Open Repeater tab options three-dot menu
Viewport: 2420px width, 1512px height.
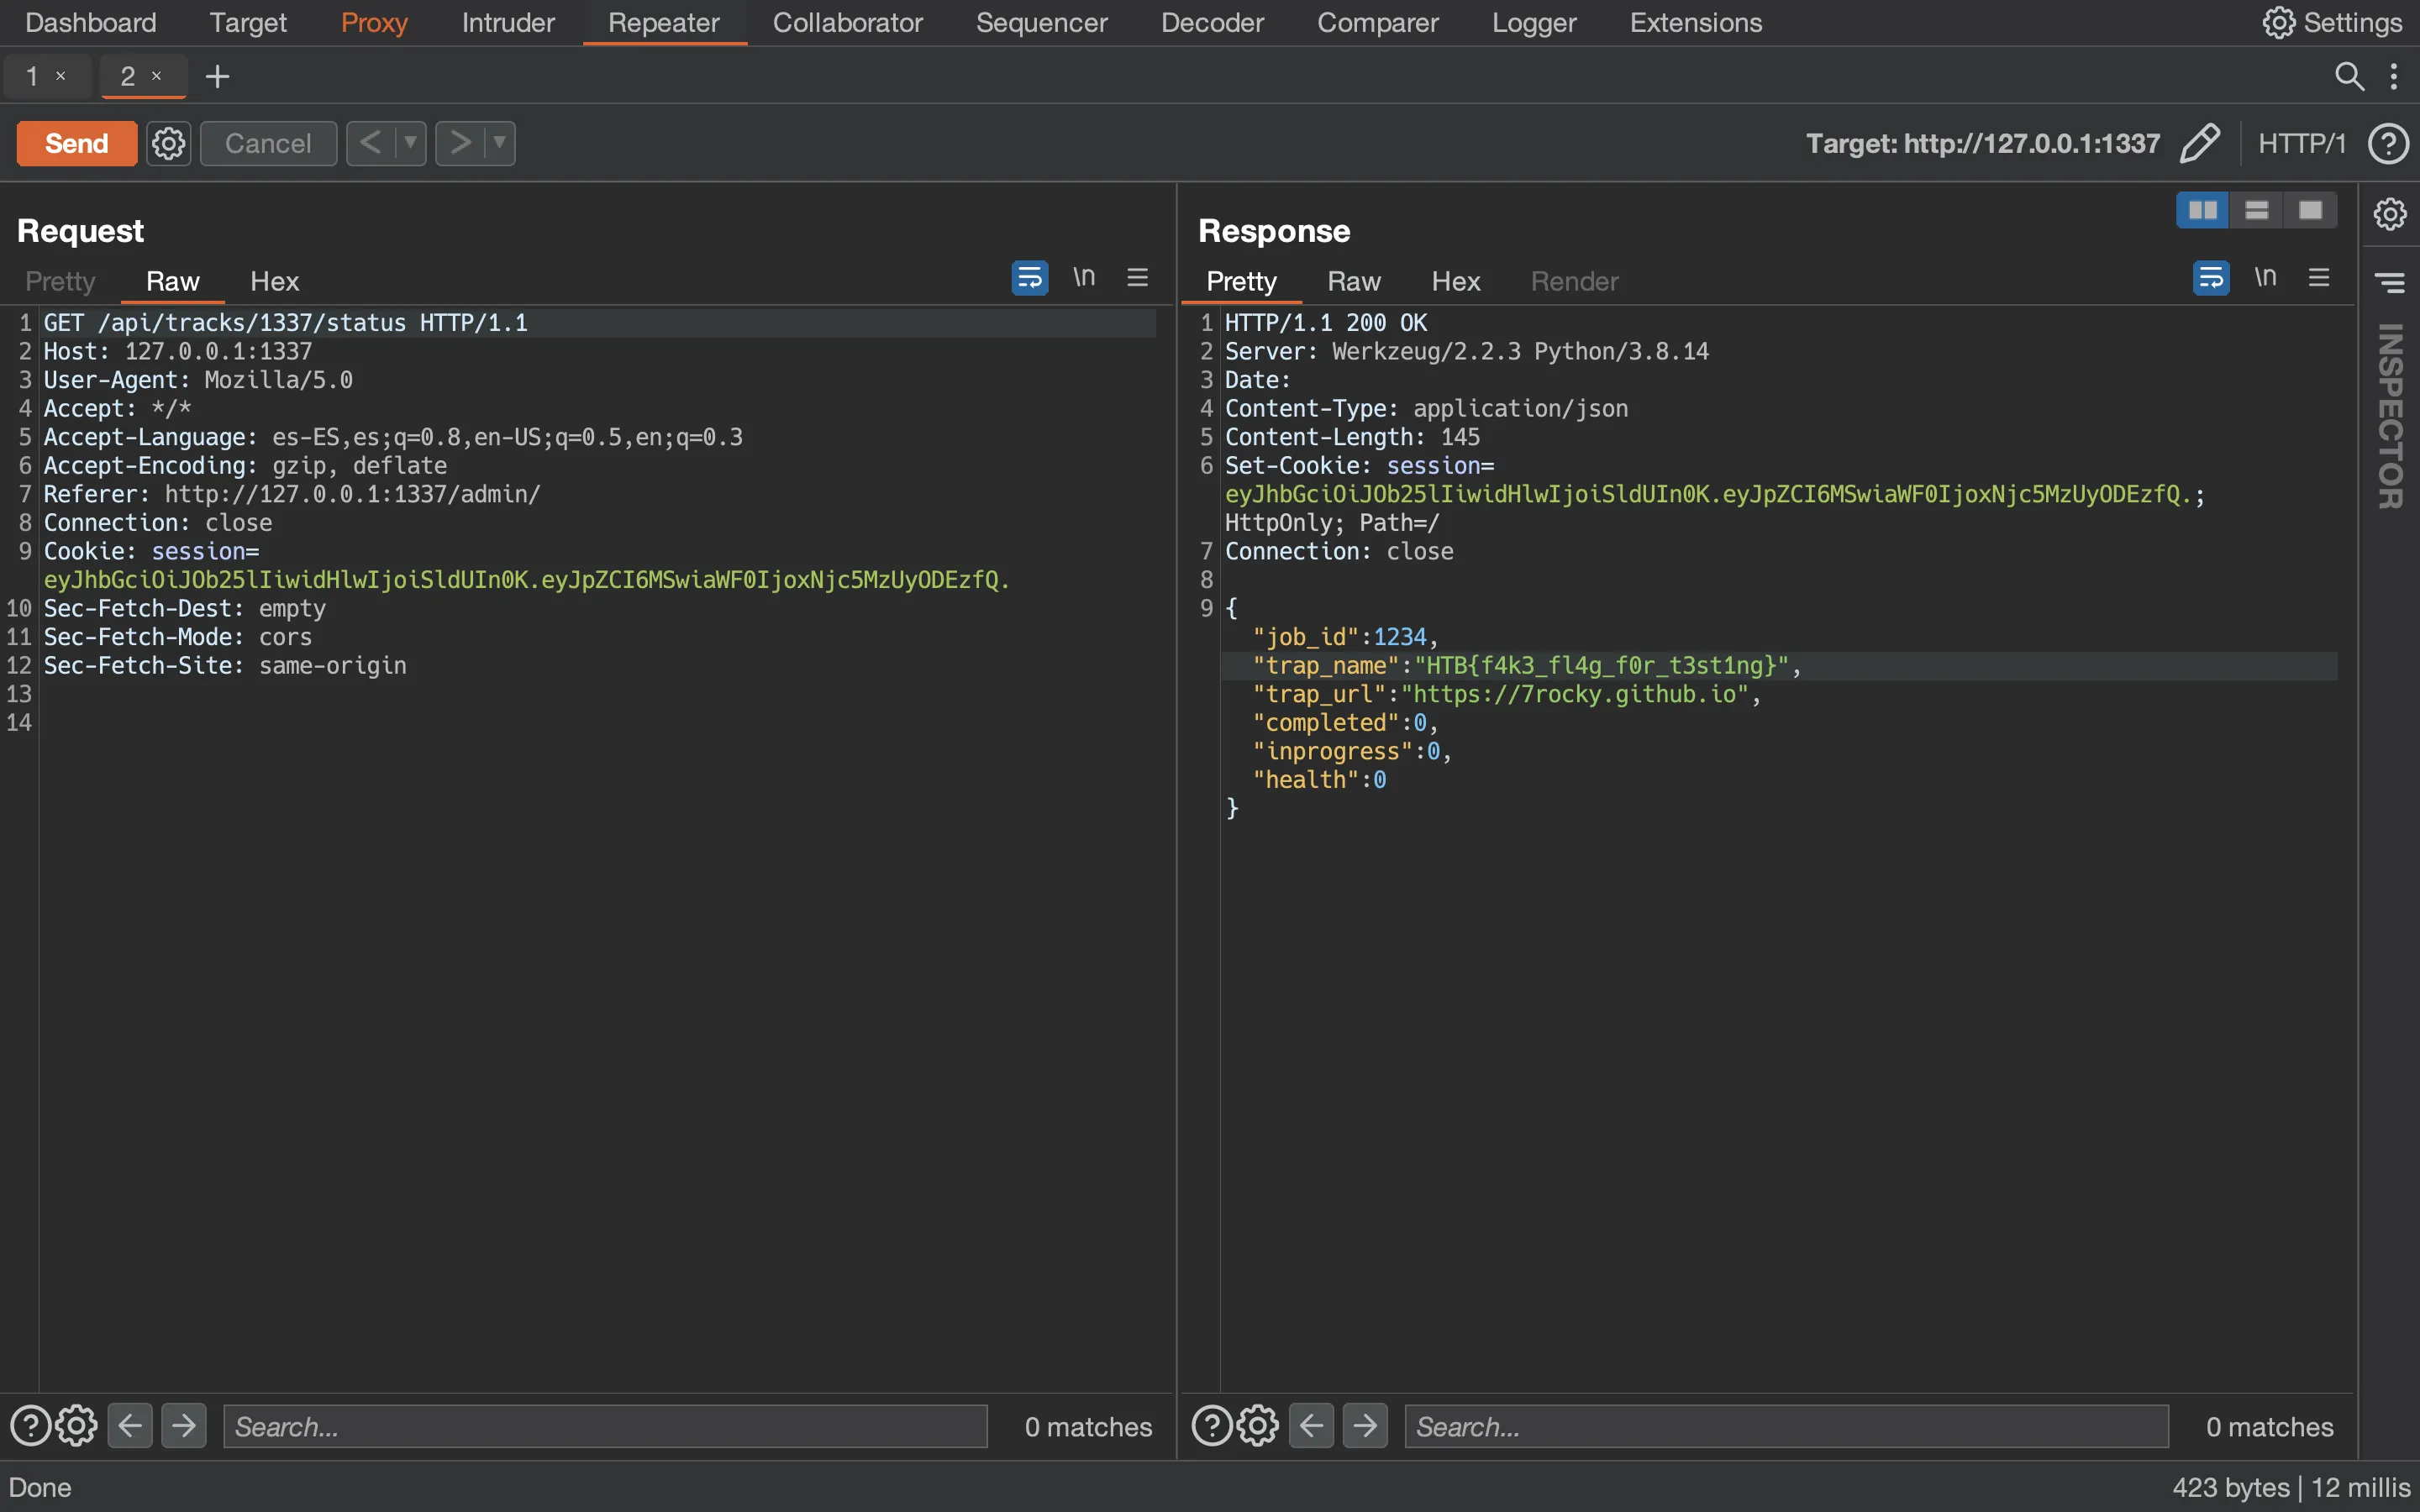coord(2393,76)
